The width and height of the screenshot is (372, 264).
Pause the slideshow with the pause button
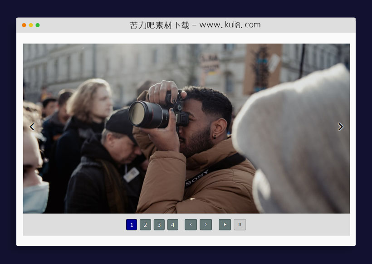[x=240, y=225]
